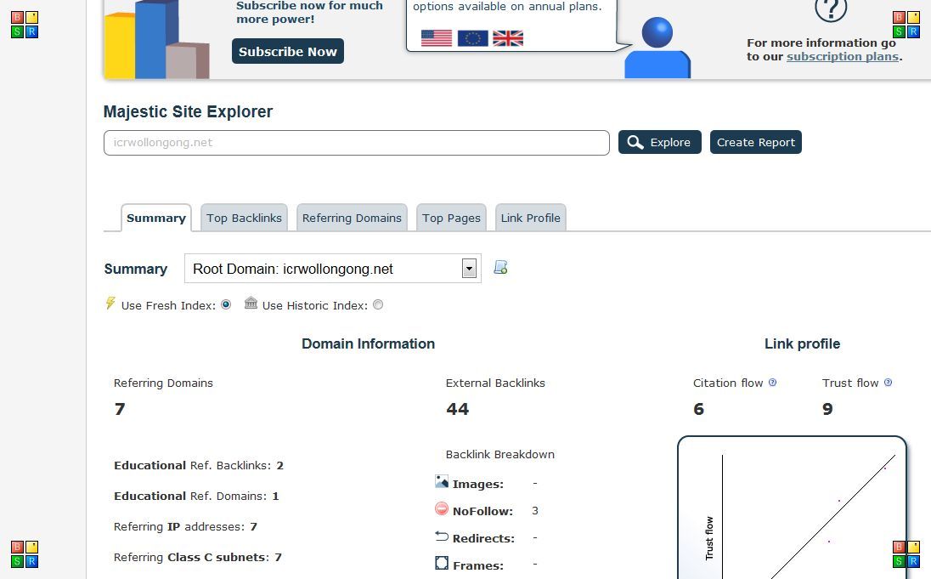Click the Images backlink icon
931x579 pixels.
pos(442,481)
